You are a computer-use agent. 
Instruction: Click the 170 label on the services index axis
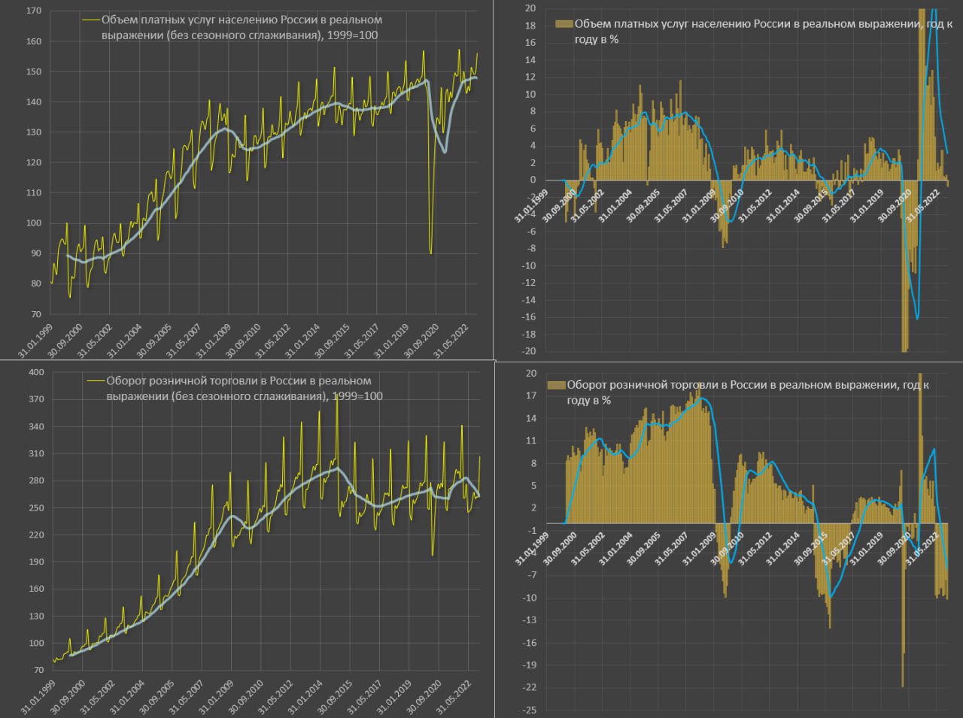[34, 11]
